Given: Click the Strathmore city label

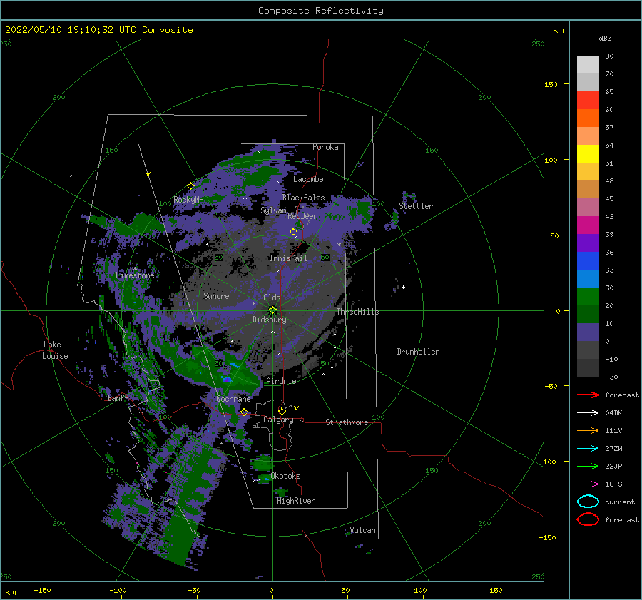Looking at the screenshot, I should (347, 422).
